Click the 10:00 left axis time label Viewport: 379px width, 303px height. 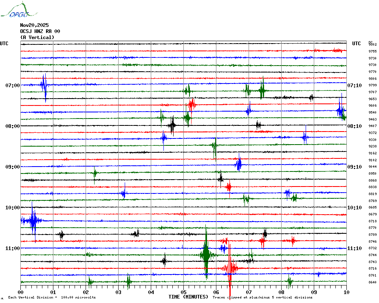13,207
